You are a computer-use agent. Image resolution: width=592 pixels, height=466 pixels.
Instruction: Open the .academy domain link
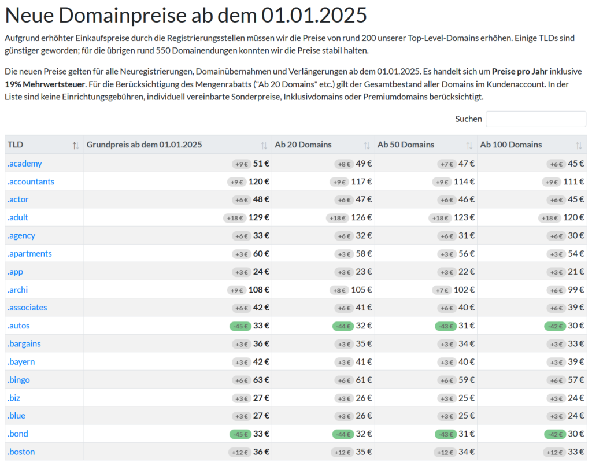pyautogui.click(x=24, y=163)
